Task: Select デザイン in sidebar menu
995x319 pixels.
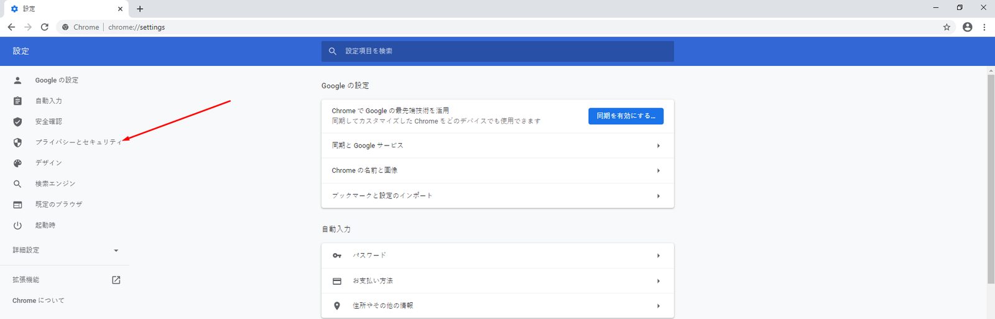Action: tap(49, 163)
